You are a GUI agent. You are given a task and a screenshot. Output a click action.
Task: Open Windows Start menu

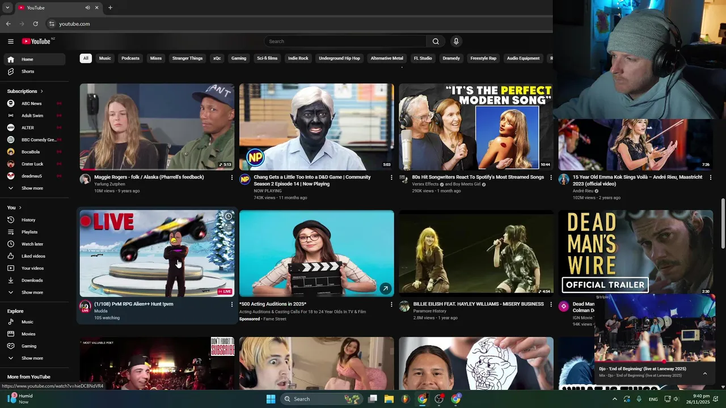271,399
